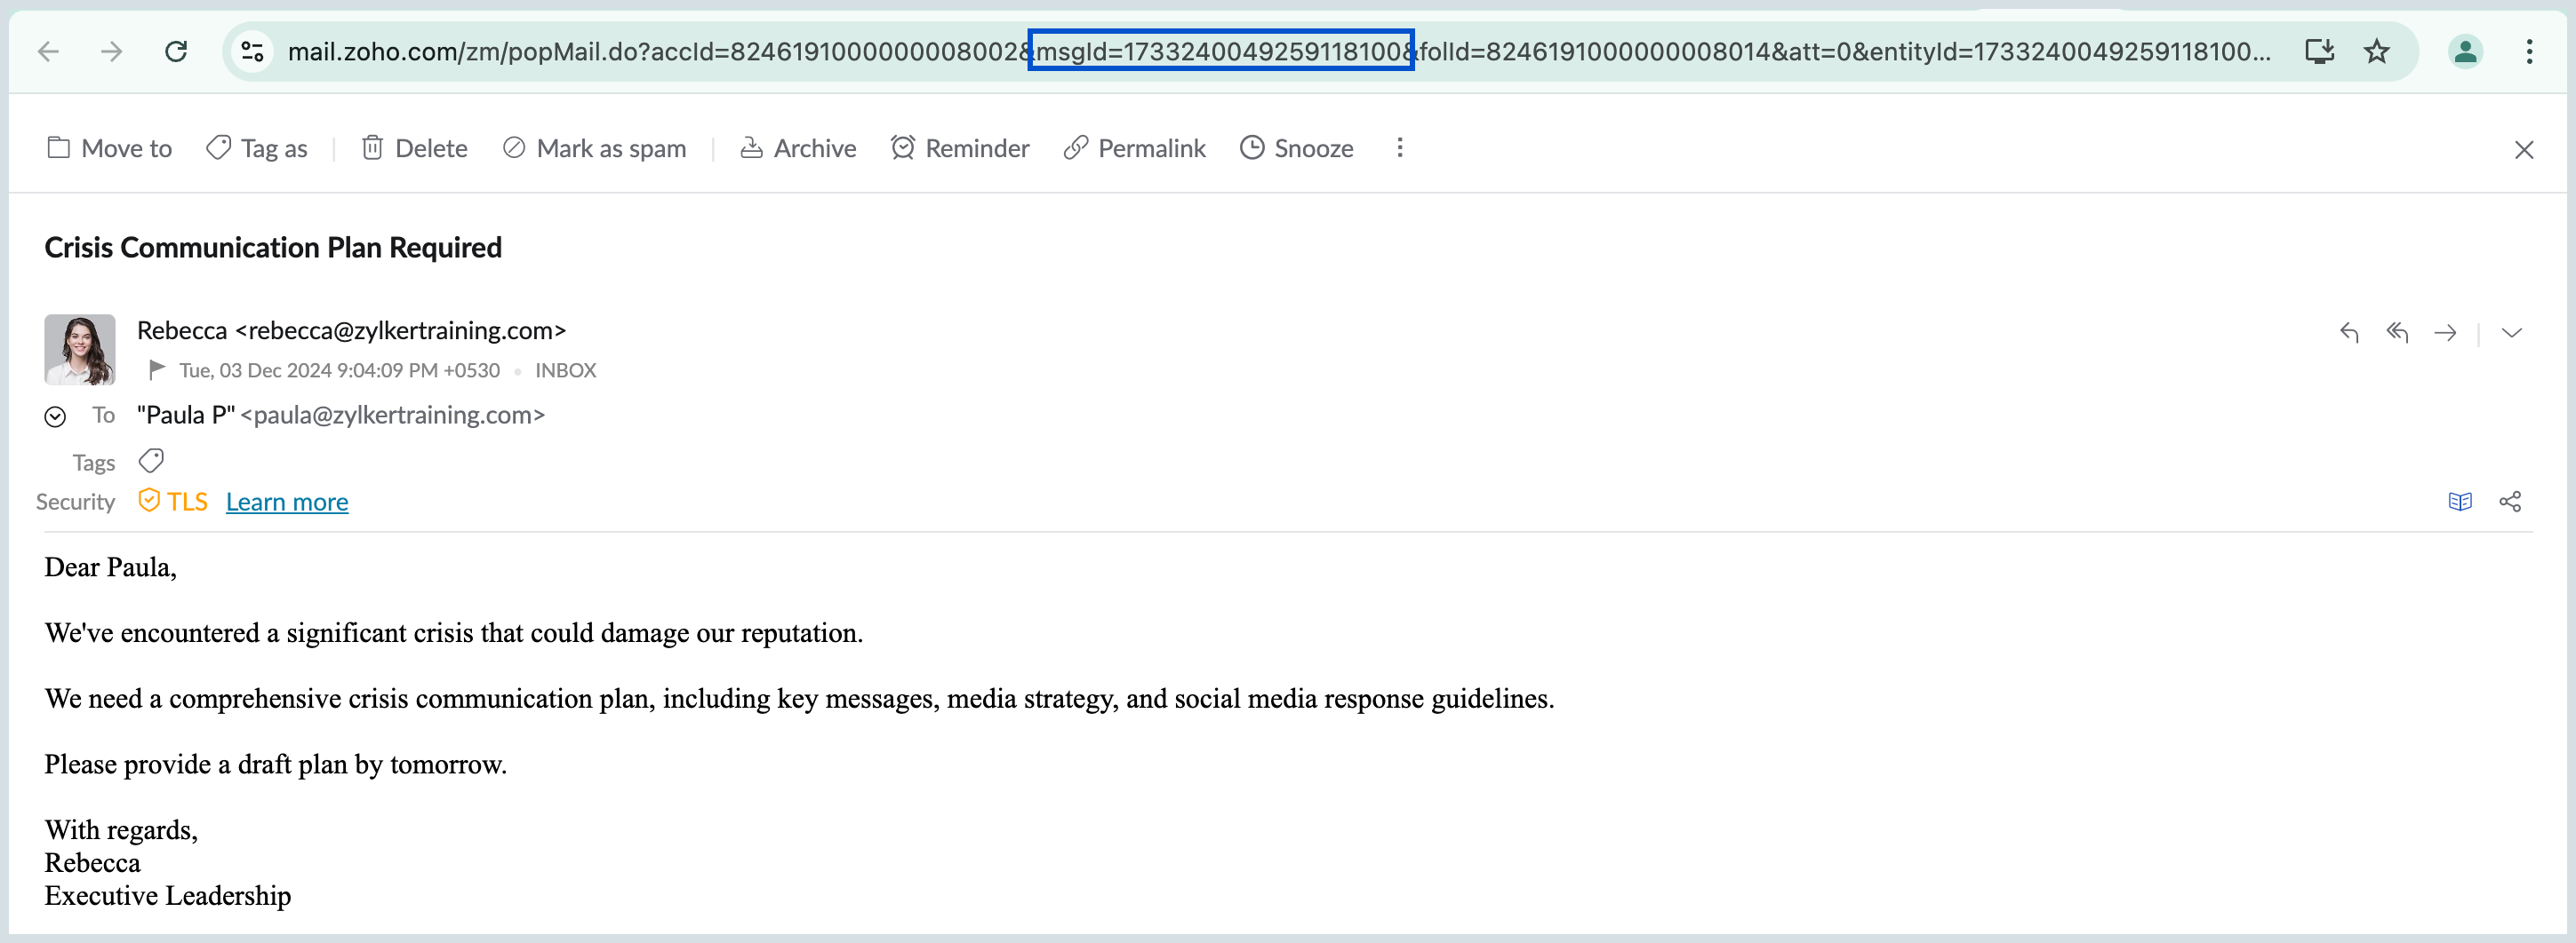
Task: Add a tag using the Tags icon
Action: click(x=151, y=461)
